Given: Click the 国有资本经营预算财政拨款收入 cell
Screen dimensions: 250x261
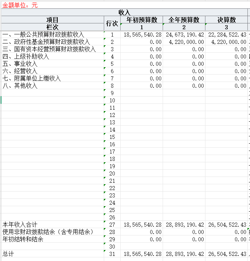Looking at the screenshot, I should (x=49, y=49).
